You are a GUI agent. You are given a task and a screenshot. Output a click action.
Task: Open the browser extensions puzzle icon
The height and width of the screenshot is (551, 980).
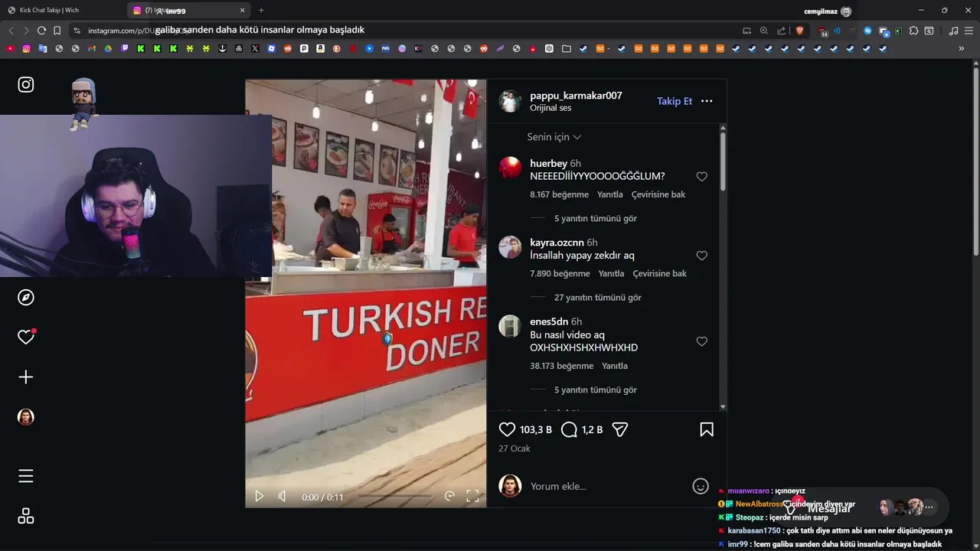click(x=913, y=31)
